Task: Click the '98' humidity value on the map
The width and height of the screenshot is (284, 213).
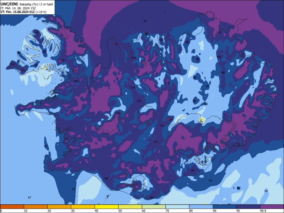Action: pyautogui.click(x=146, y=34)
